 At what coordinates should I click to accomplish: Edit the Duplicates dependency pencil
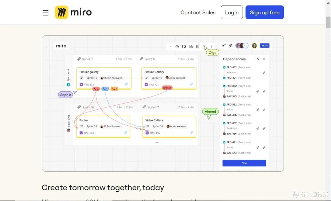pyautogui.click(x=264, y=128)
